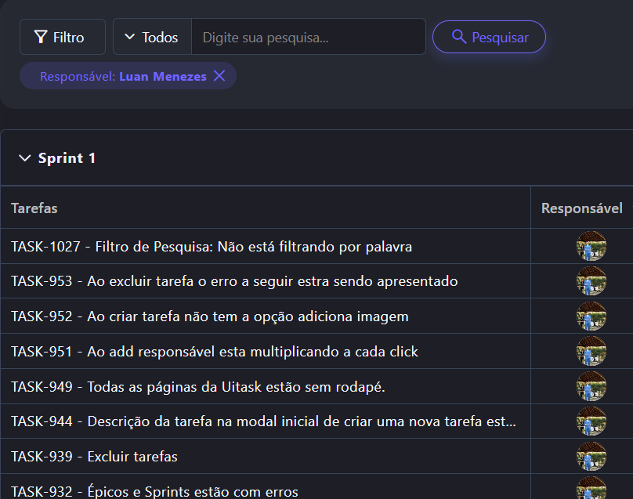Click the Tarefas column header
The image size is (633, 499).
[34, 208]
